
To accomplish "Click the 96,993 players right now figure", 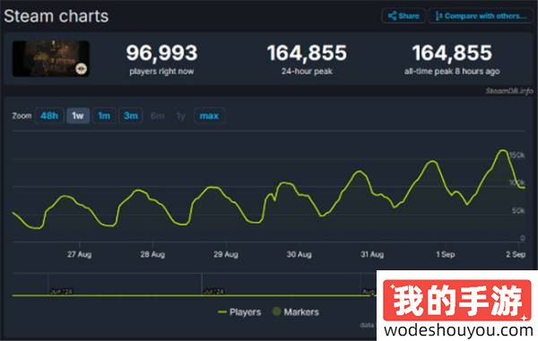I will (x=161, y=53).
